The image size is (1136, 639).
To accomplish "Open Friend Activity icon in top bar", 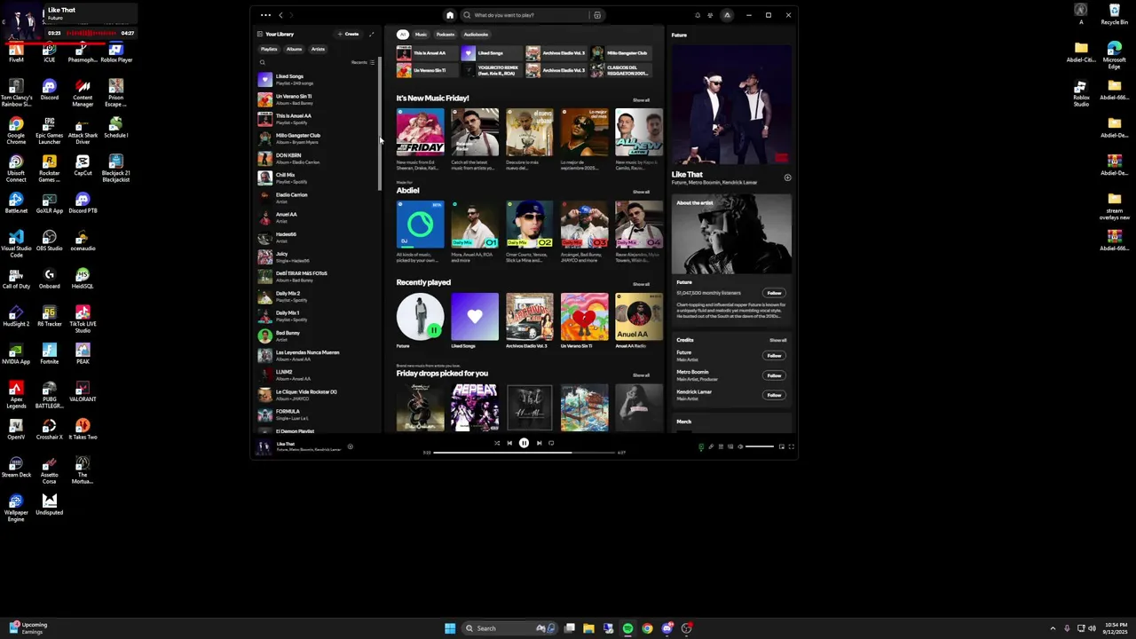I will coord(710,15).
